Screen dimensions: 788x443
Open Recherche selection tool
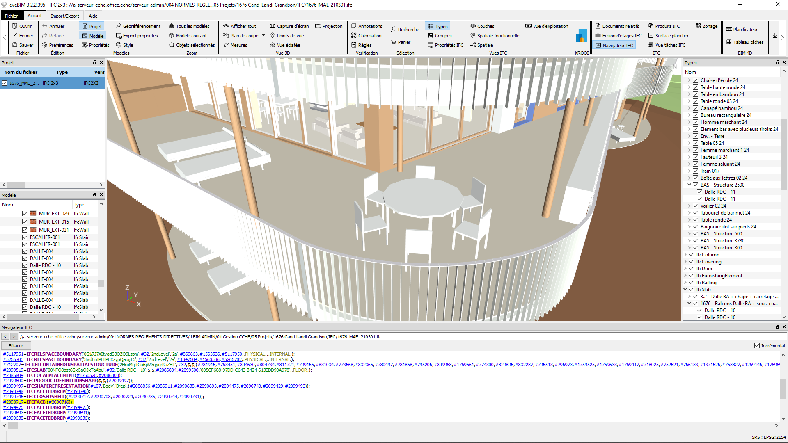tap(405, 30)
